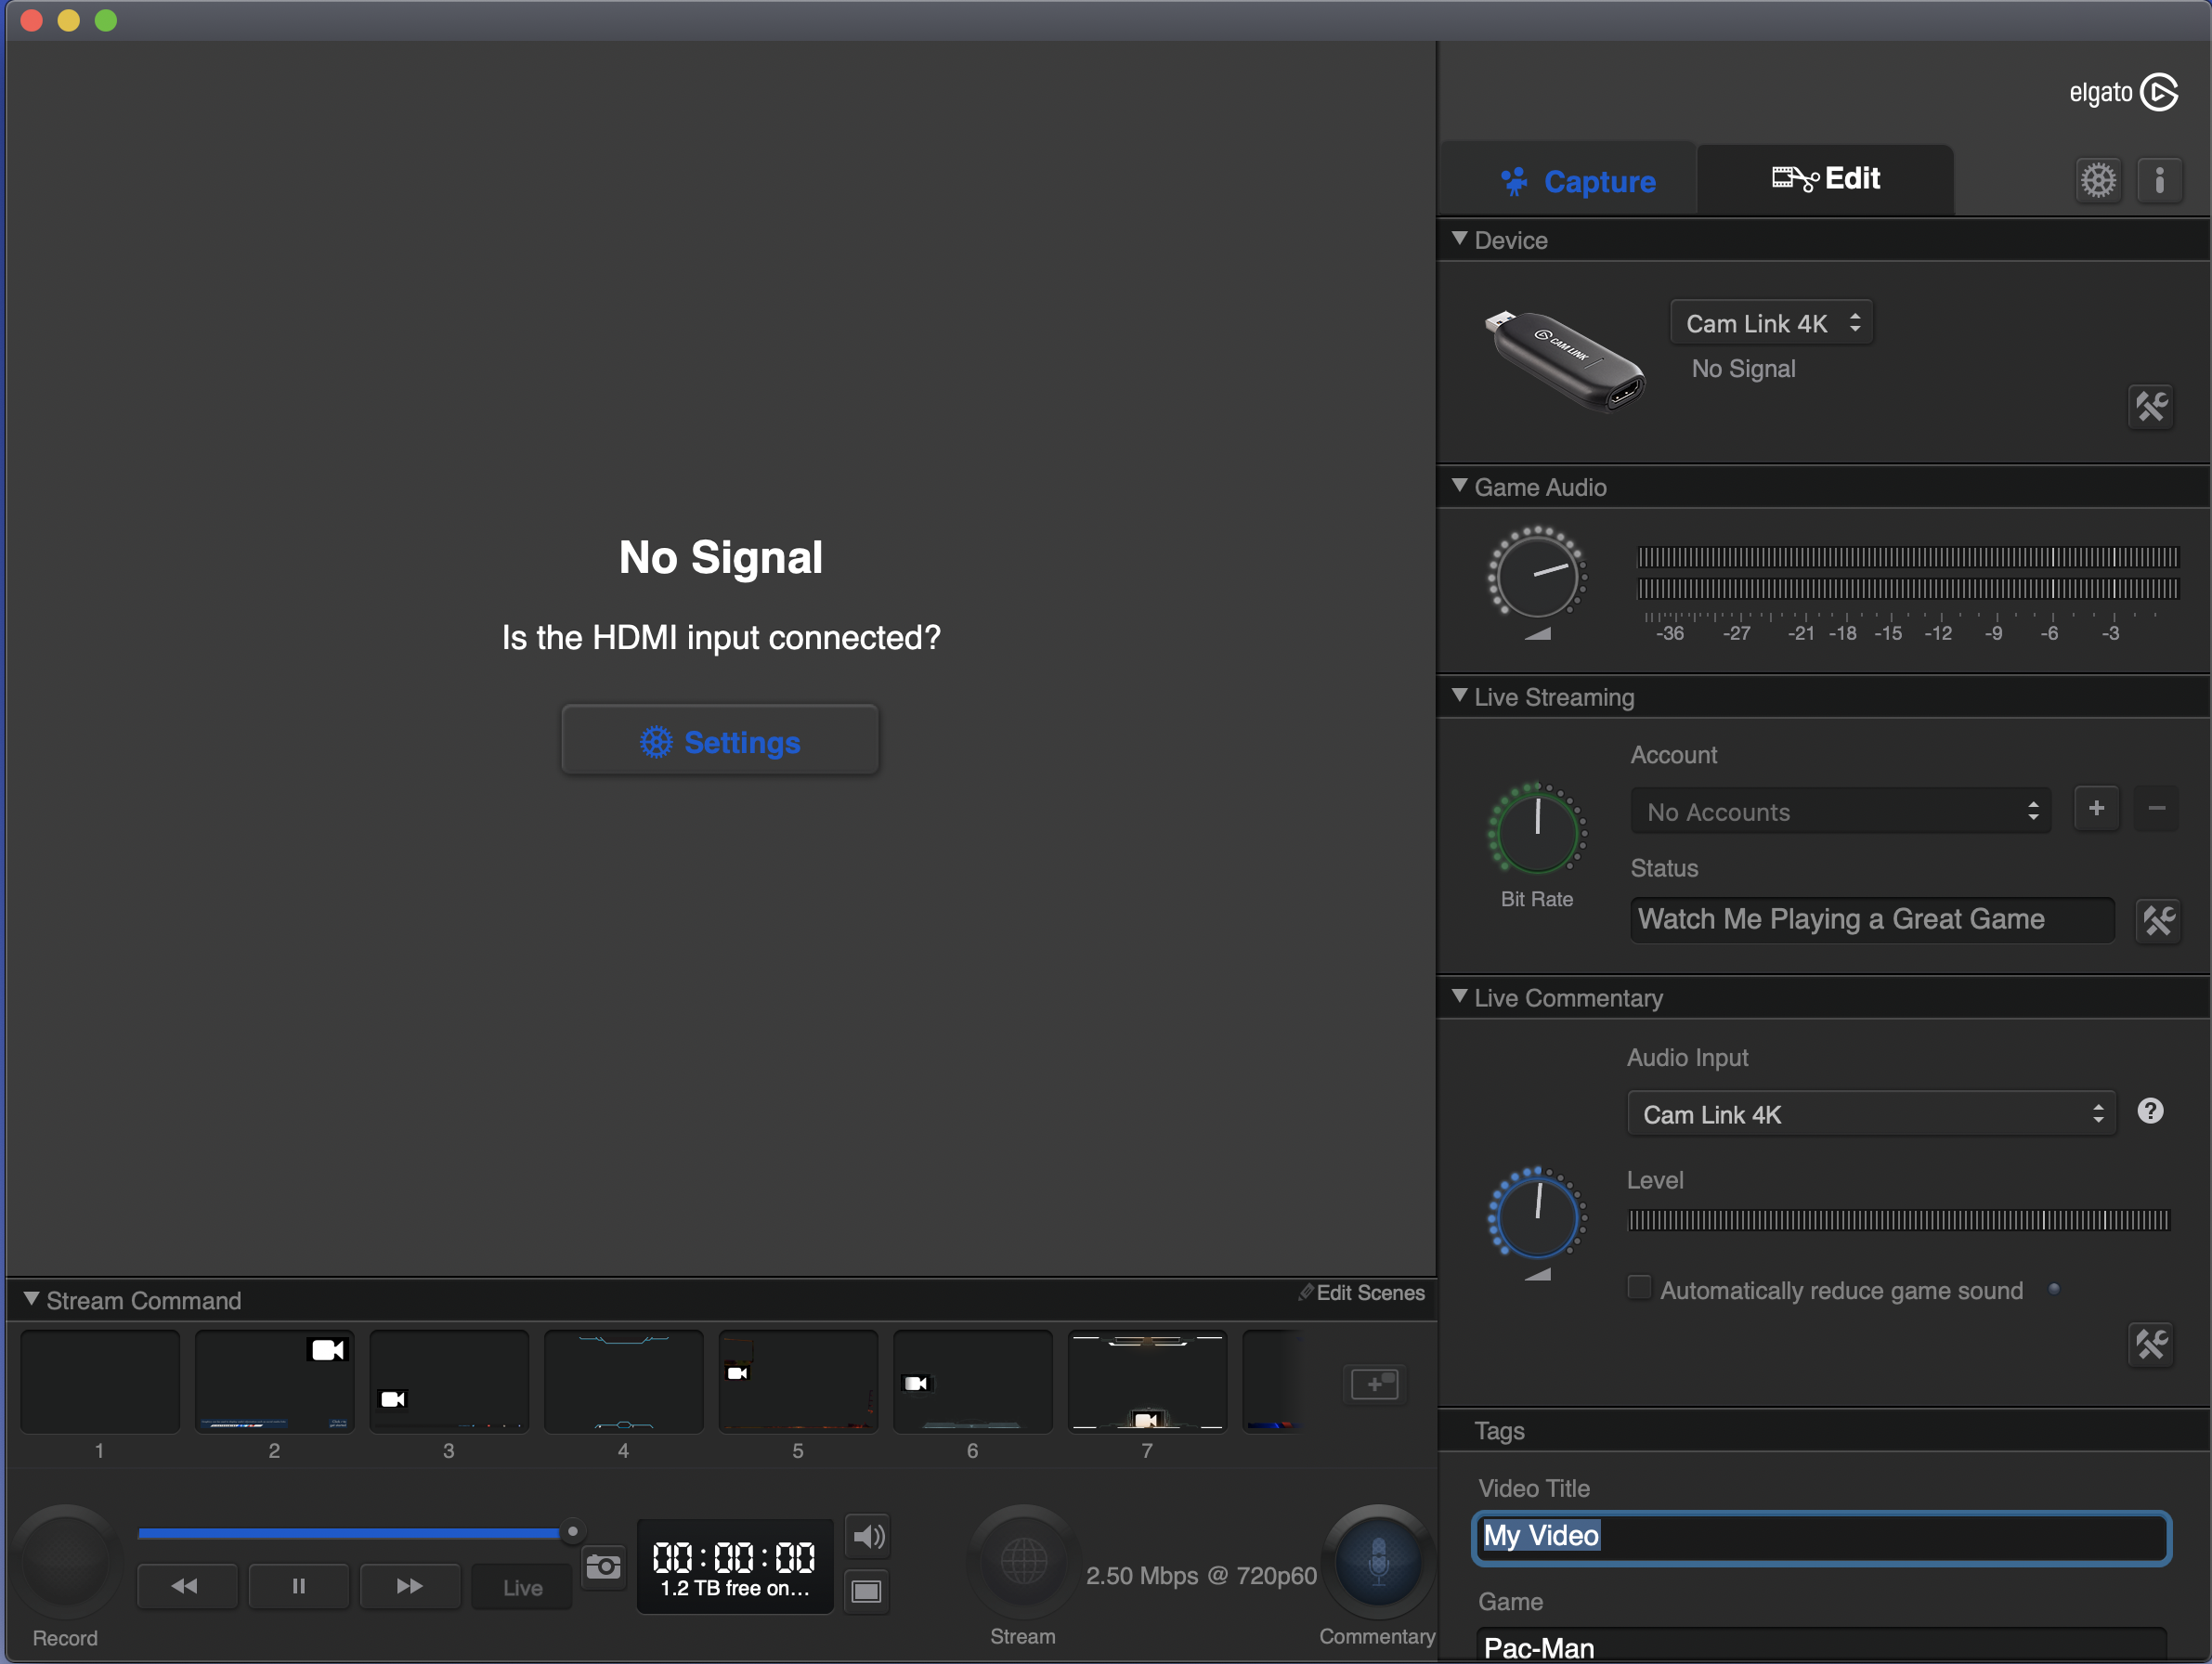2212x1664 pixels.
Task: Toggle Live playback mode
Action: tap(520, 1587)
